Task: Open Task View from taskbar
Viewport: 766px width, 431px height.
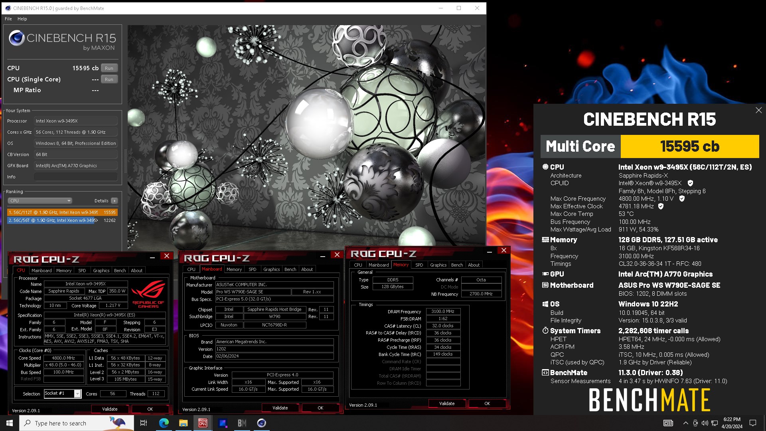Action: pos(144,423)
